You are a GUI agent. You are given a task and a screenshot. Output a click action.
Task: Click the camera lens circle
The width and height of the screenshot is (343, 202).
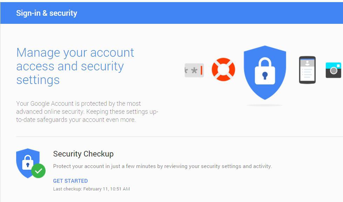tap(334, 71)
